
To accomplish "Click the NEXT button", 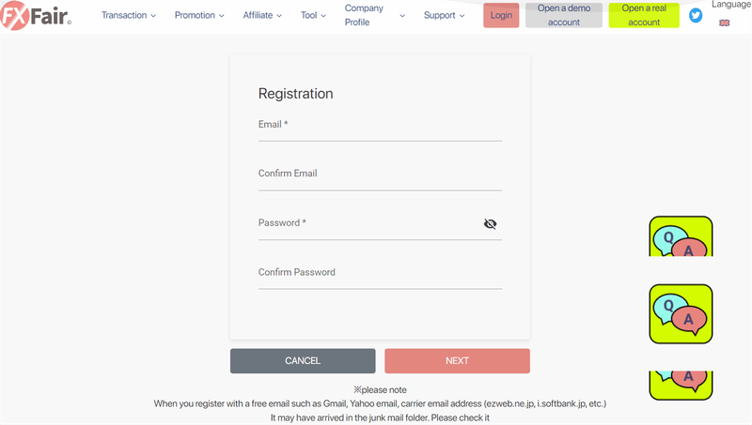I will click(x=457, y=361).
